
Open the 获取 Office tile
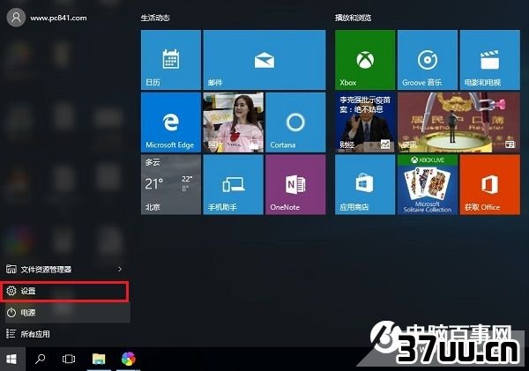490,185
